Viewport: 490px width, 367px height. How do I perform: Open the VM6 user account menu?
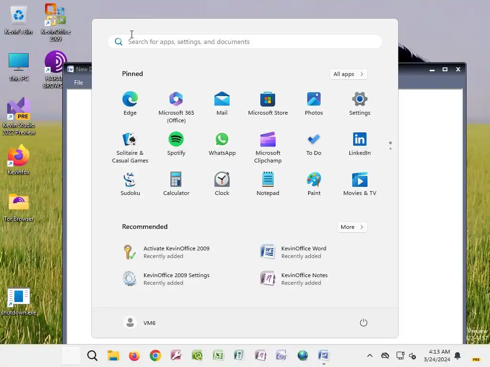pos(140,323)
